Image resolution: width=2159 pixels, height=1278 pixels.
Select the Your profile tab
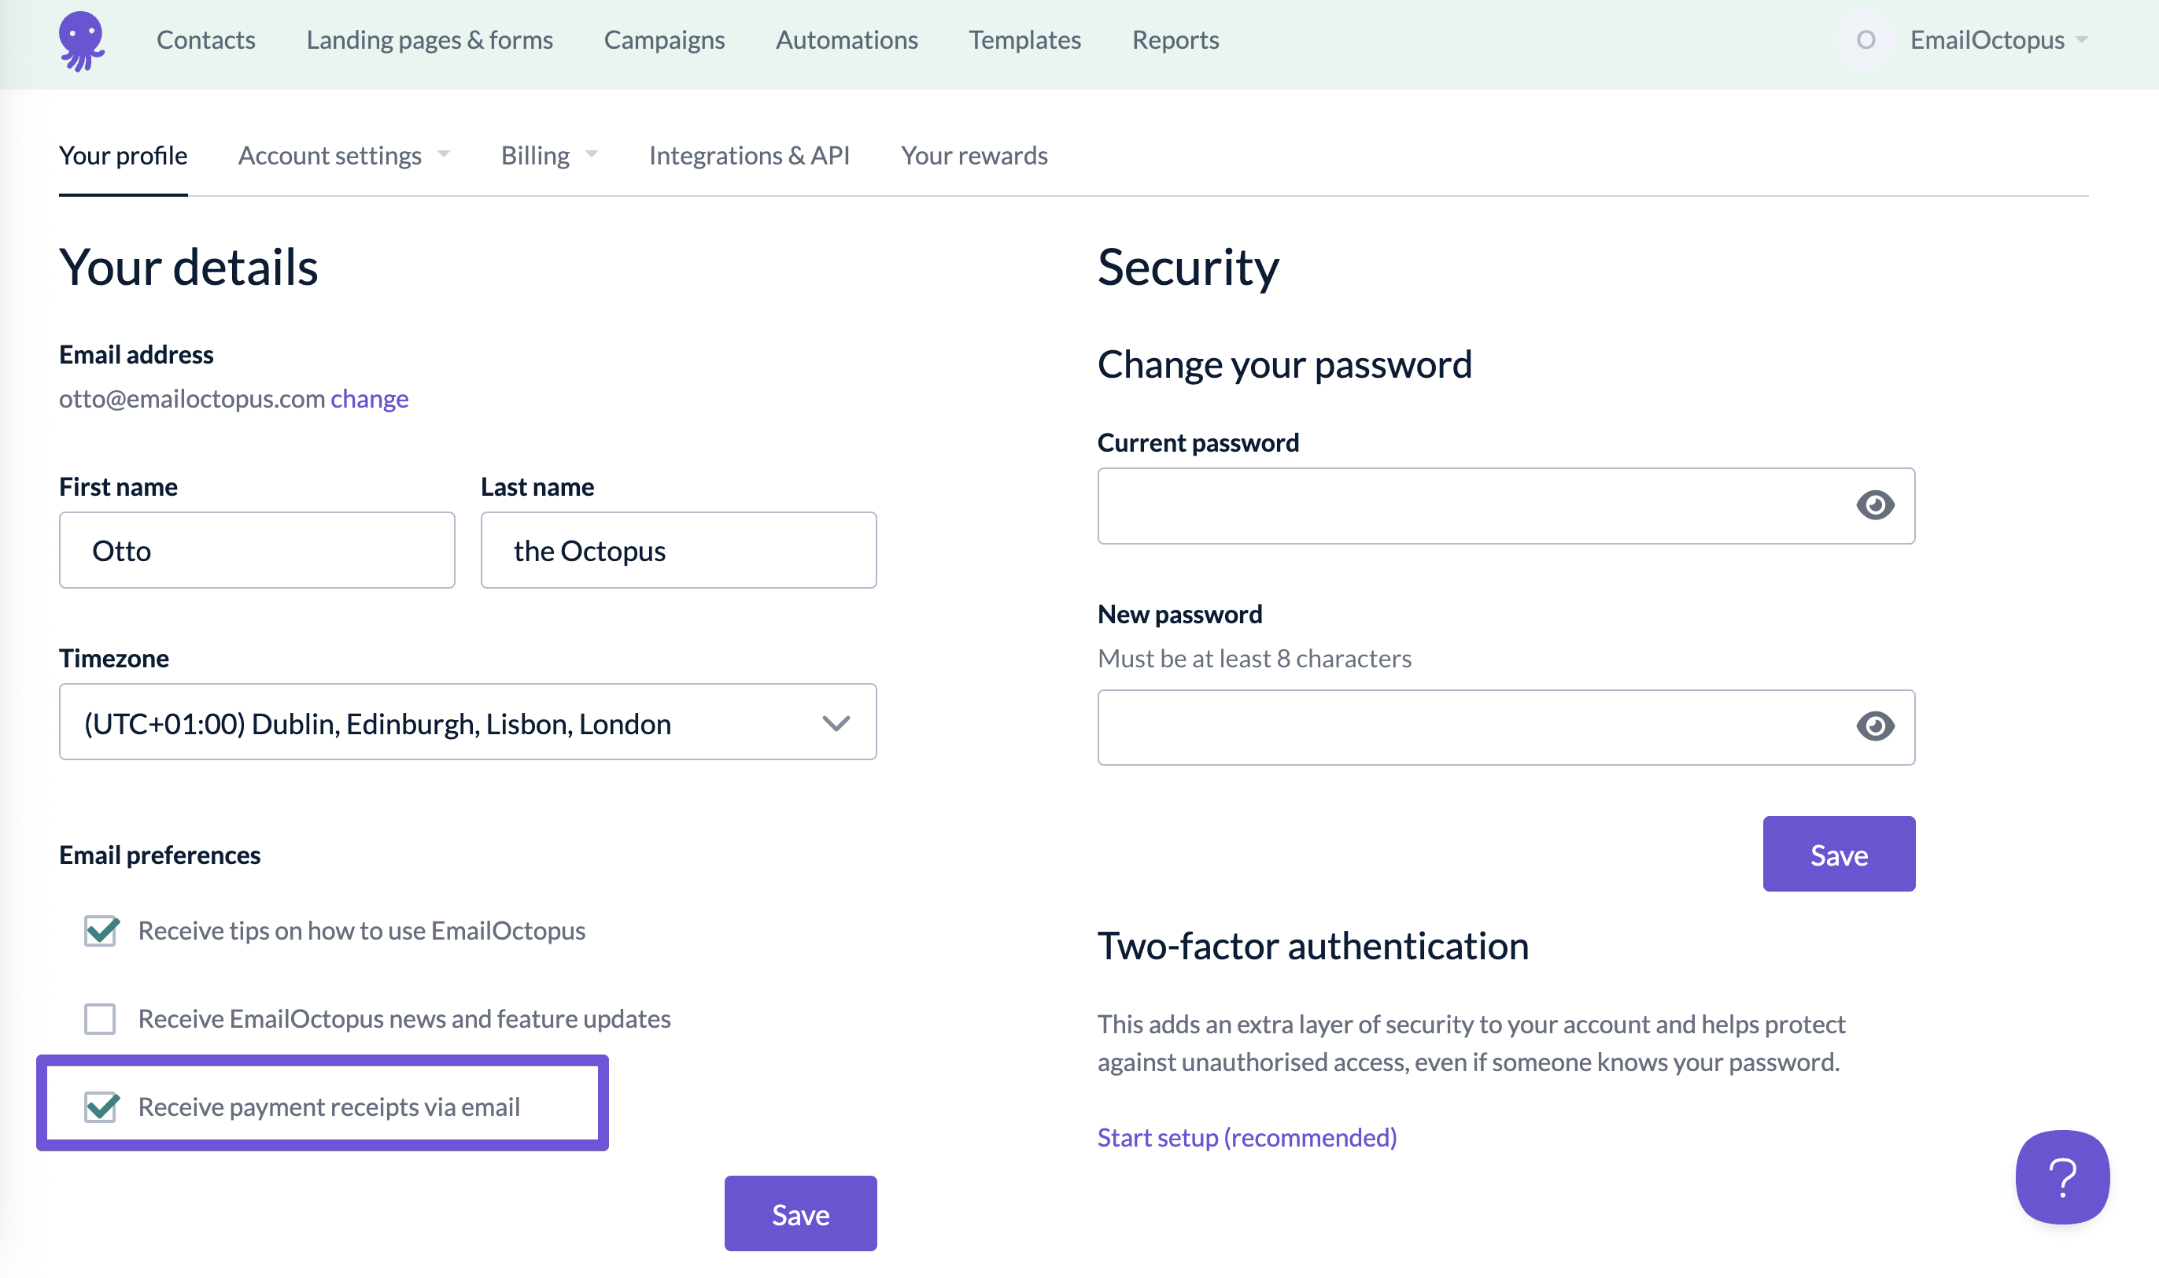123,155
